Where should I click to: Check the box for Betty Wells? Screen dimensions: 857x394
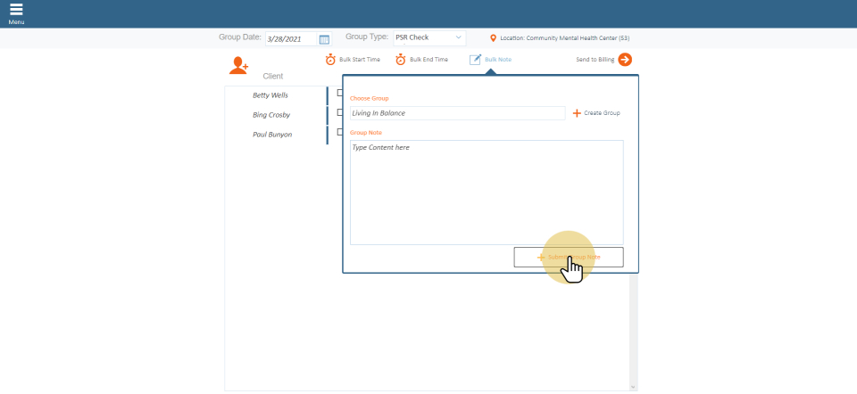click(x=339, y=93)
